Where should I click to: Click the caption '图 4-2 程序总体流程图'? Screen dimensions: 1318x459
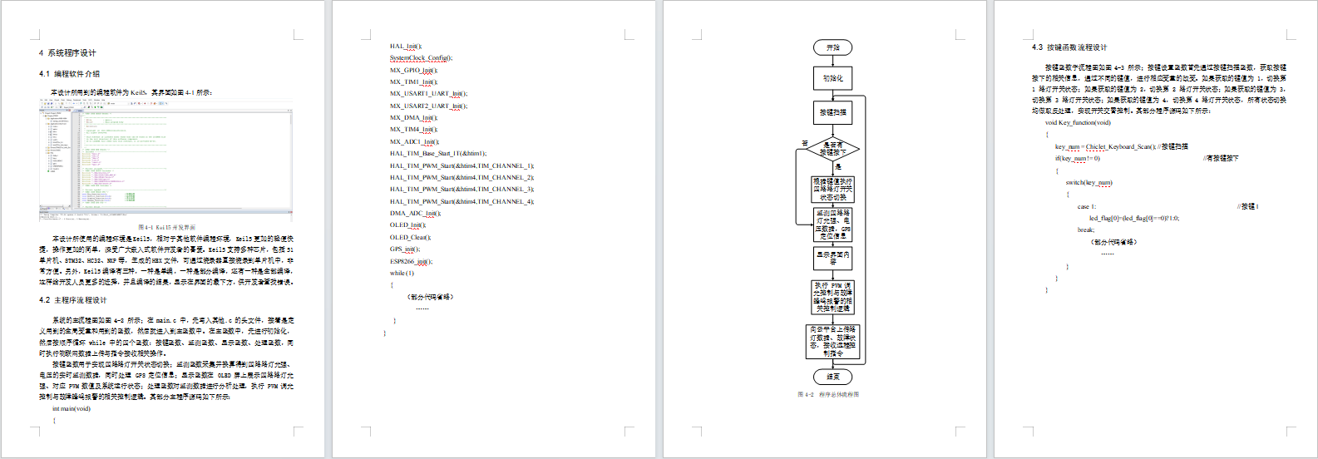pos(828,395)
